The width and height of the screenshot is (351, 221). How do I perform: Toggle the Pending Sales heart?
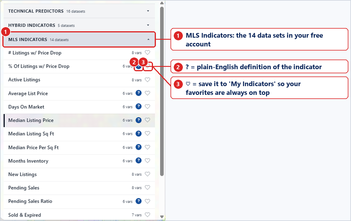(x=147, y=187)
